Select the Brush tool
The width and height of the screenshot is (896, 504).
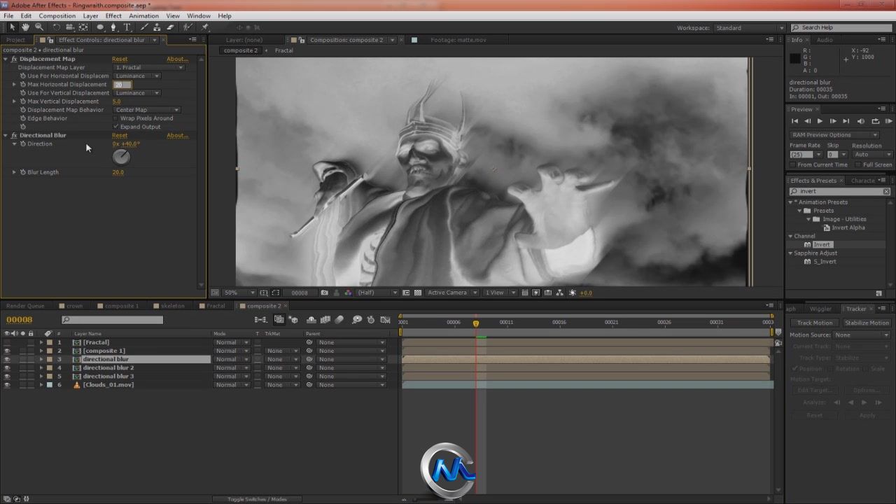(x=144, y=27)
